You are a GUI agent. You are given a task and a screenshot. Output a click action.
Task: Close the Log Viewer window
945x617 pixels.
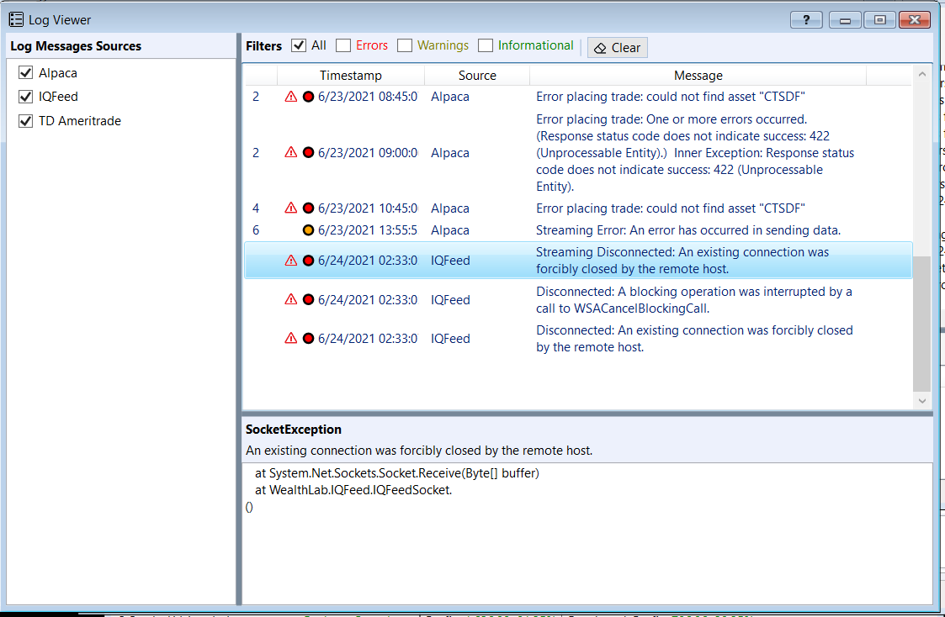pos(915,20)
